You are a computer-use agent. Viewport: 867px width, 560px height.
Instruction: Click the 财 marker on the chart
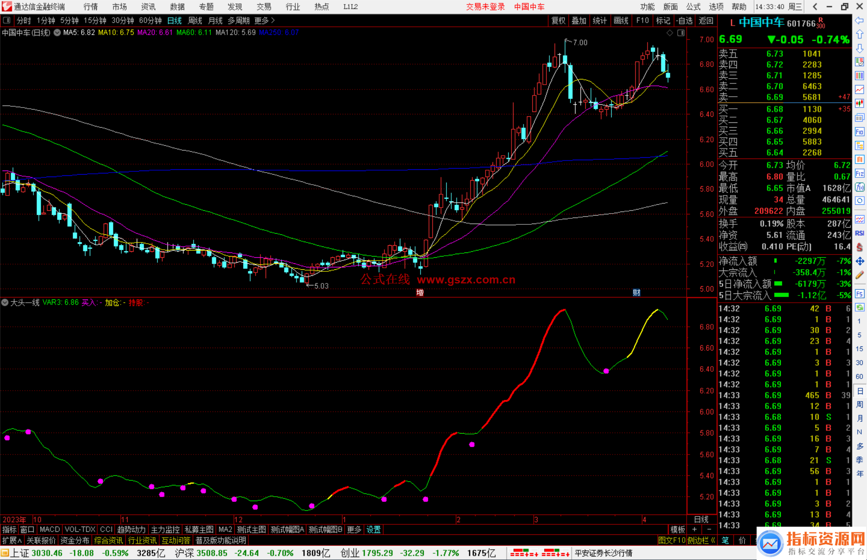(636, 292)
